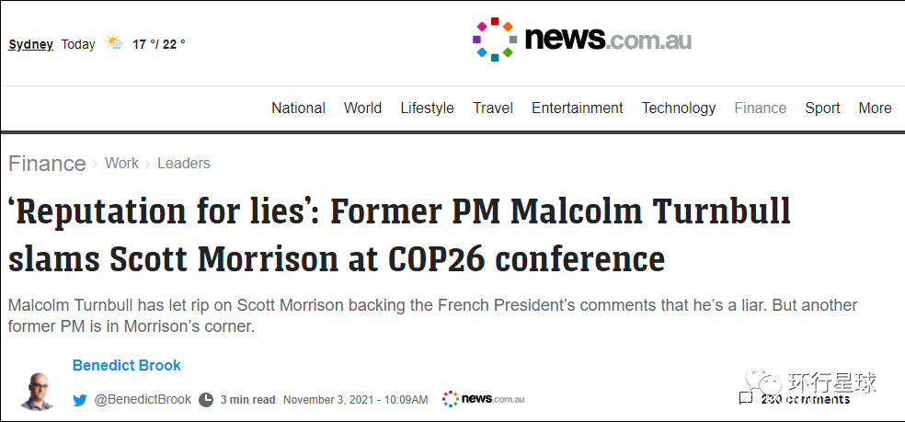Navigate to Entertainment
The width and height of the screenshot is (905, 422).
point(578,108)
